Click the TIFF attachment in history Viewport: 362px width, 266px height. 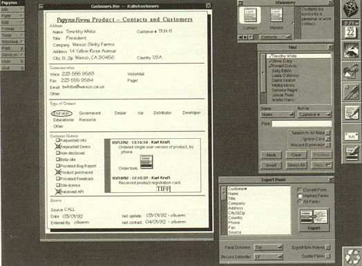pos(164,189)
